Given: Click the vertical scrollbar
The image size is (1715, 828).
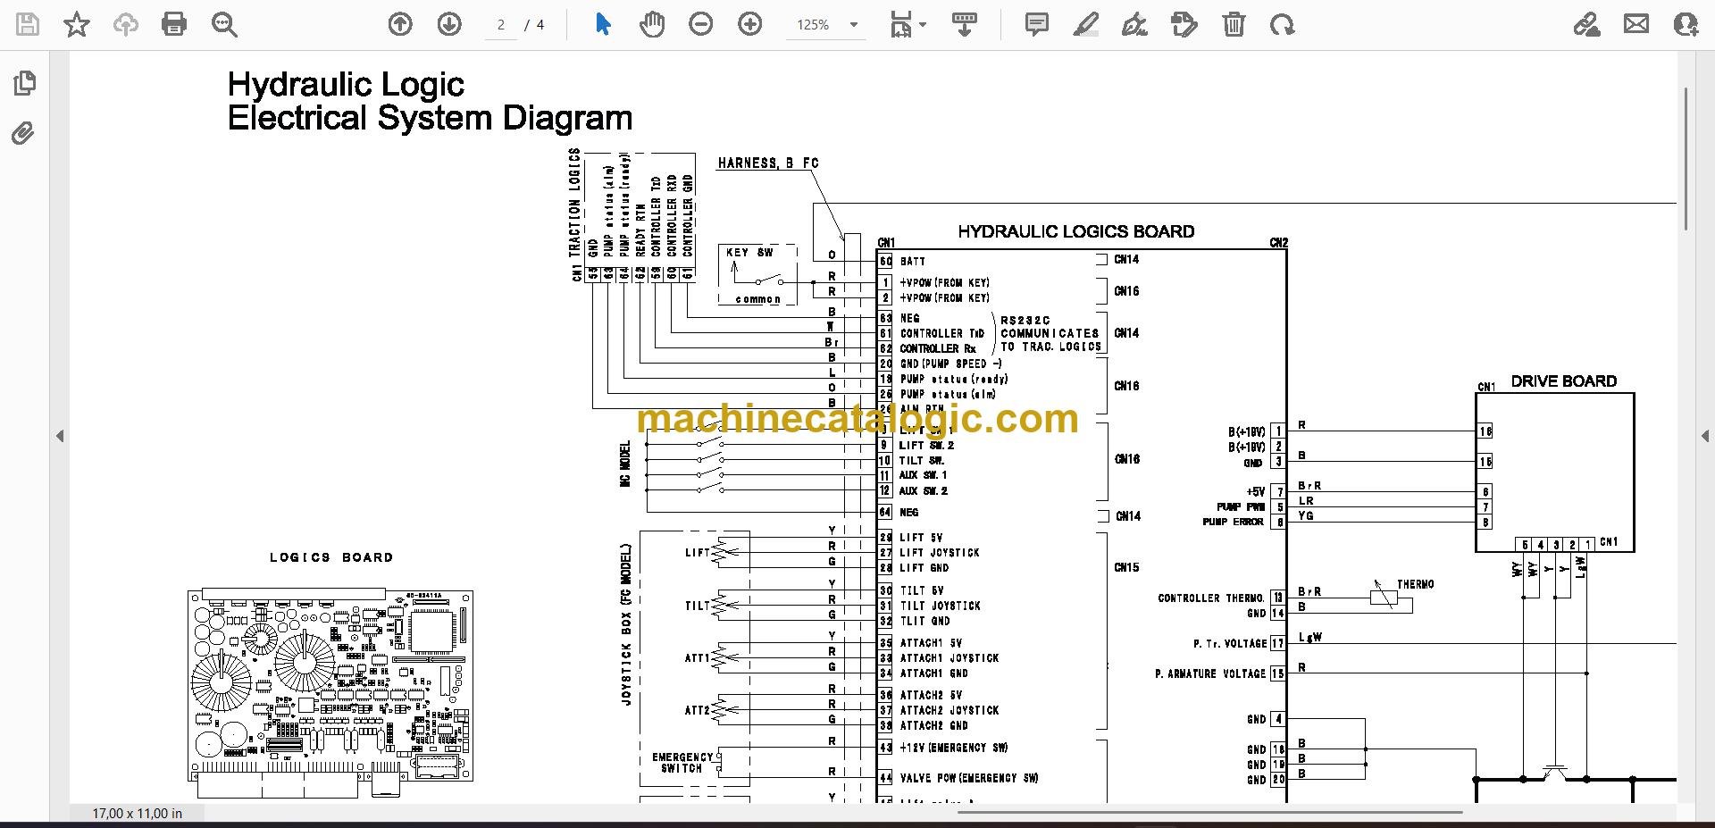Looking at the screenshot, I should [x=1686, y=158].
